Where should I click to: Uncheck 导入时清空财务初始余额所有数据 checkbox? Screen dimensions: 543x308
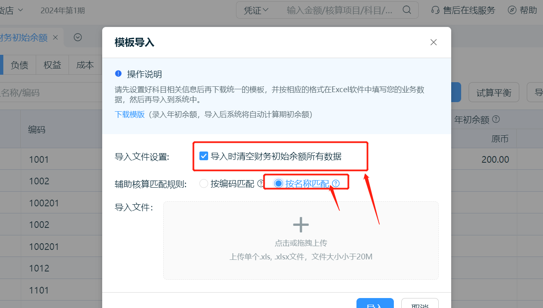[204, 156]
